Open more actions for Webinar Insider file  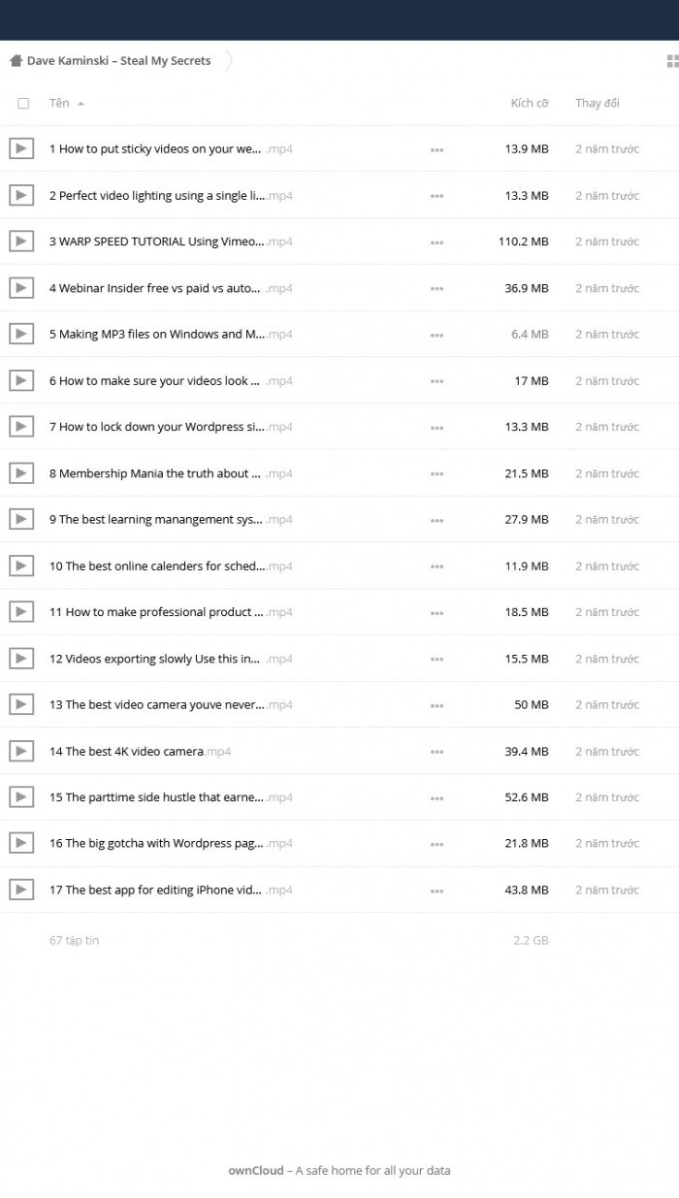(x=436, y=288)
